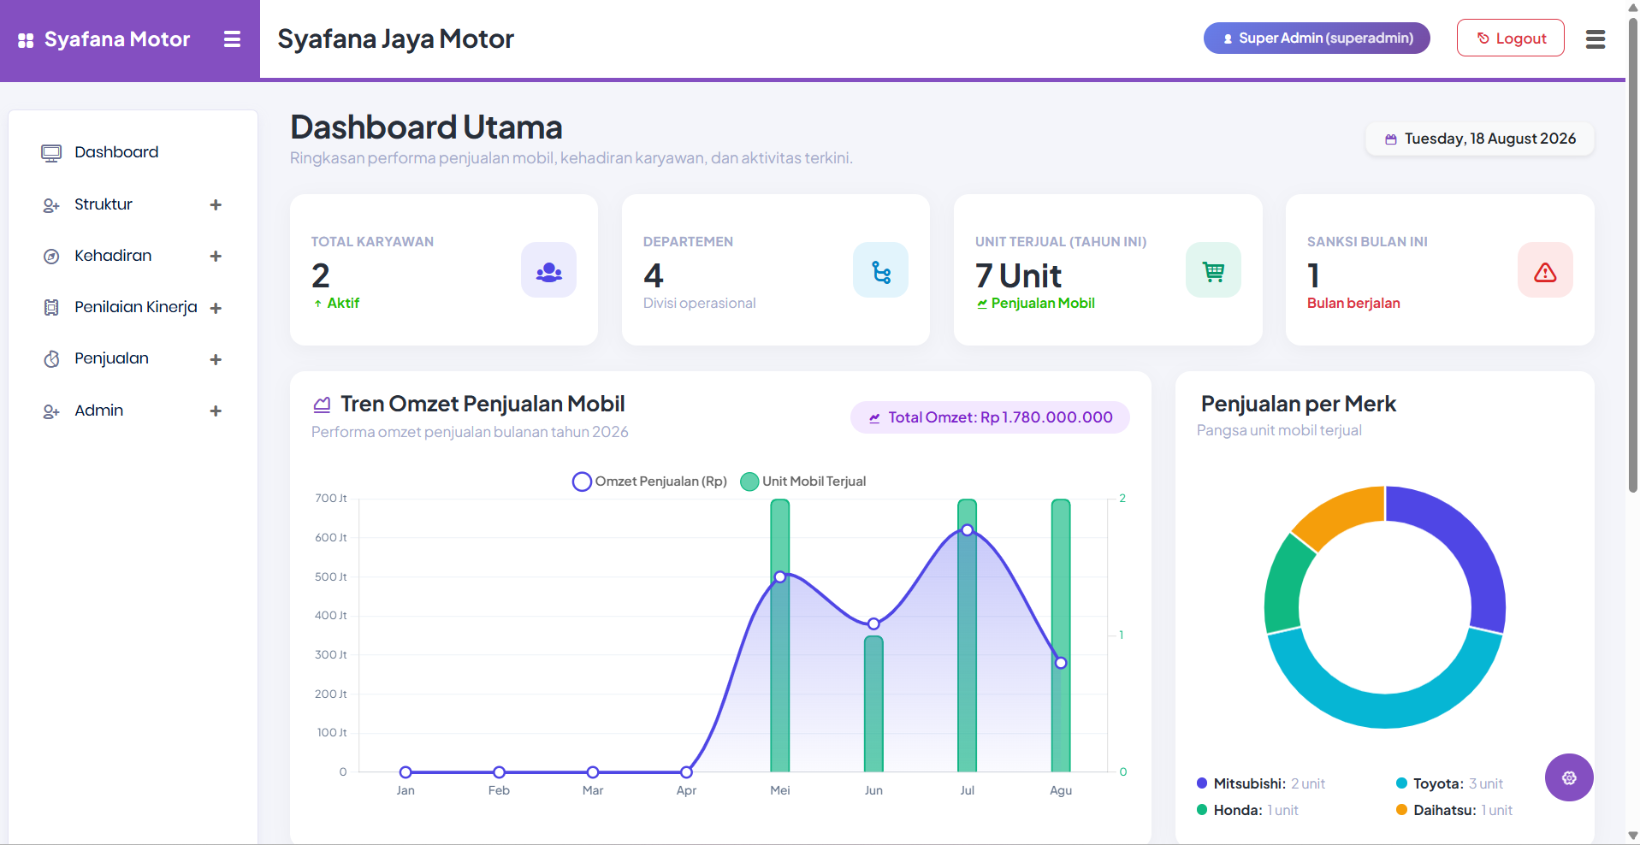Click the Sanksi warning triangle icon

click(x=1545, y=270)
